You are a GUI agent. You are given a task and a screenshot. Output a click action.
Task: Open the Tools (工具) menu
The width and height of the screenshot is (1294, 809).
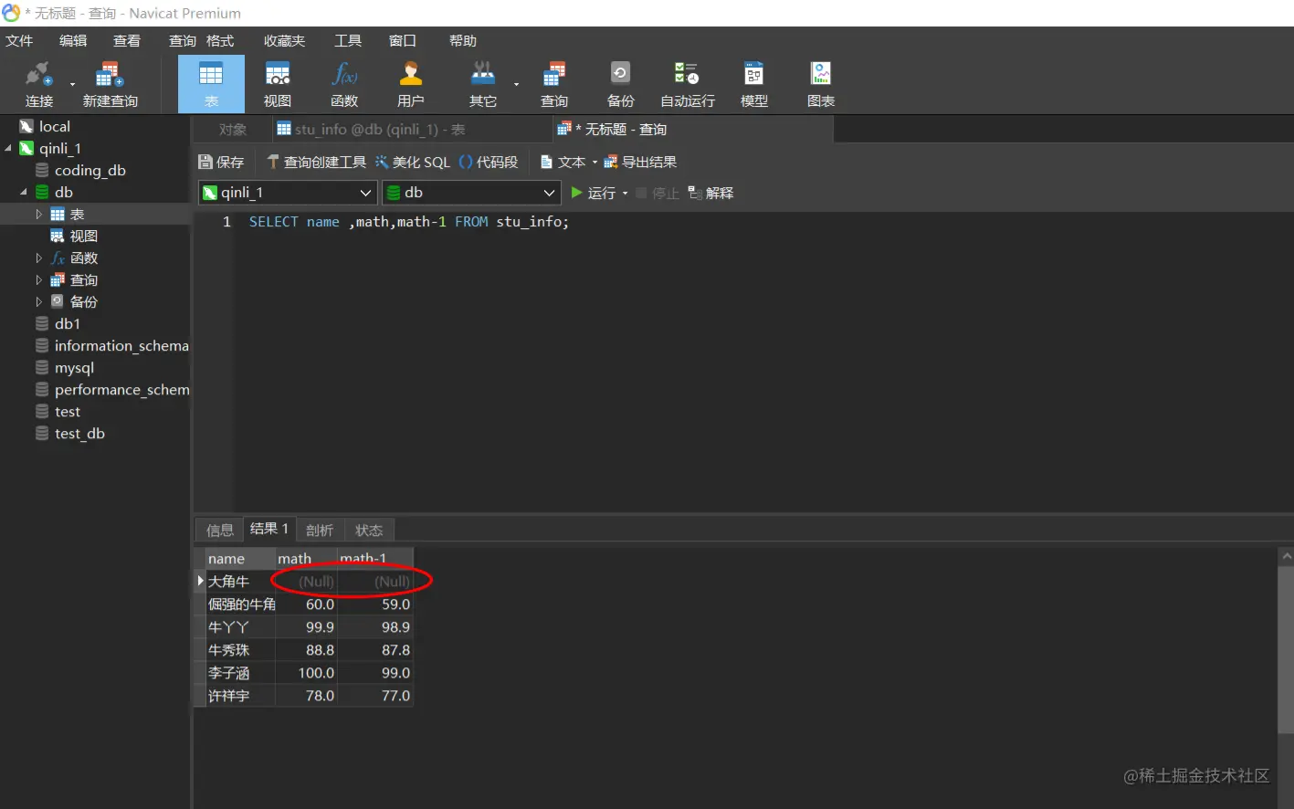[x=348, y=40]
